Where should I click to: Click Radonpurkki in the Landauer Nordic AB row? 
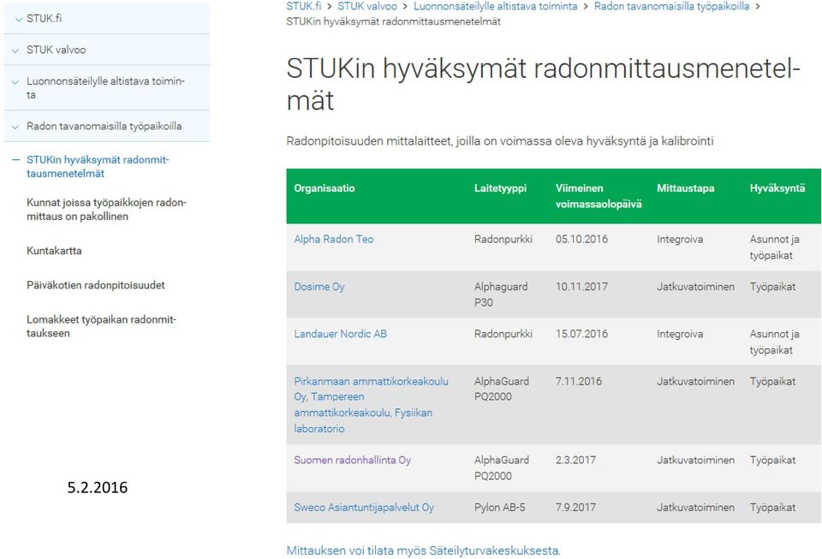pyautogui.click(x=503, y=334)
